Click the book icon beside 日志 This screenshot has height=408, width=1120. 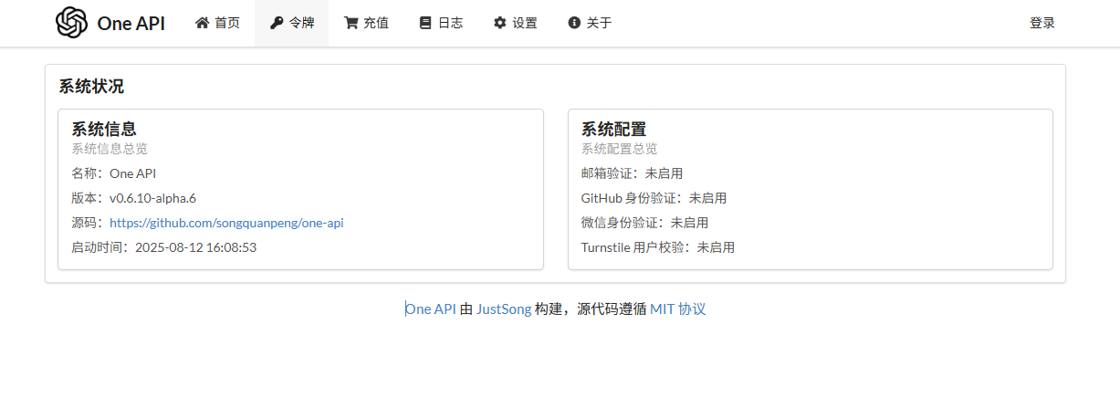(424, 23)
